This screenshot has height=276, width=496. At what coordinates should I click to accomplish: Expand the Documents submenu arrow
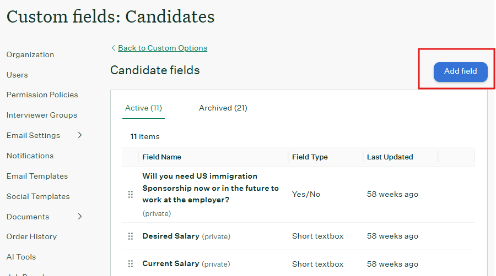click(80, 217)
